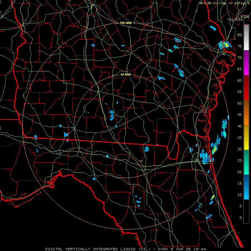Click the "50 NMI" range ring label

(x=126, y=75)
